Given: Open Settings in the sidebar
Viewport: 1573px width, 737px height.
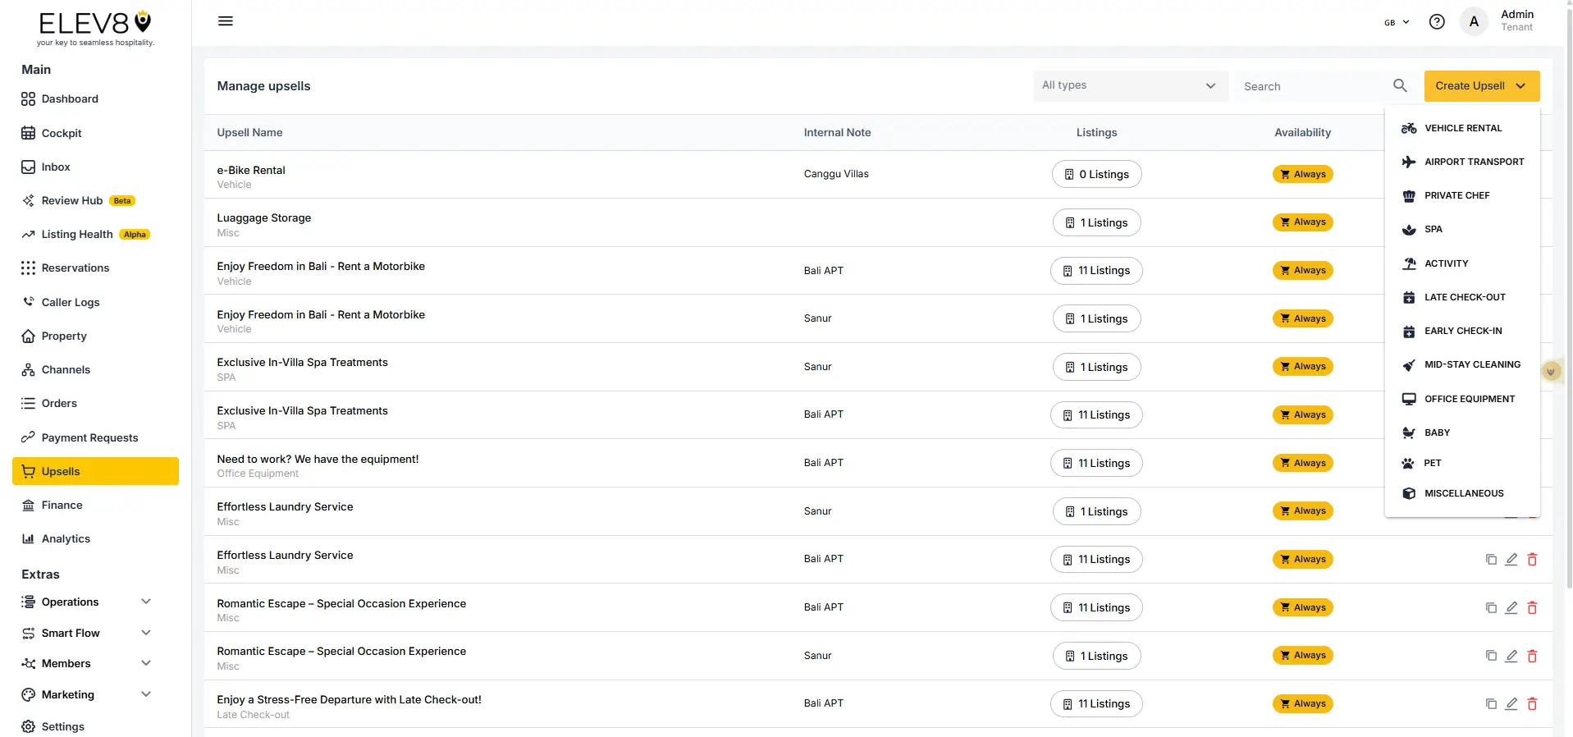Looking at the screenshot, I should 96,726.
